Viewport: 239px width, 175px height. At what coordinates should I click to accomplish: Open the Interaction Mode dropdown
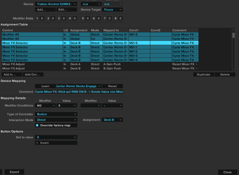(56, 120)
